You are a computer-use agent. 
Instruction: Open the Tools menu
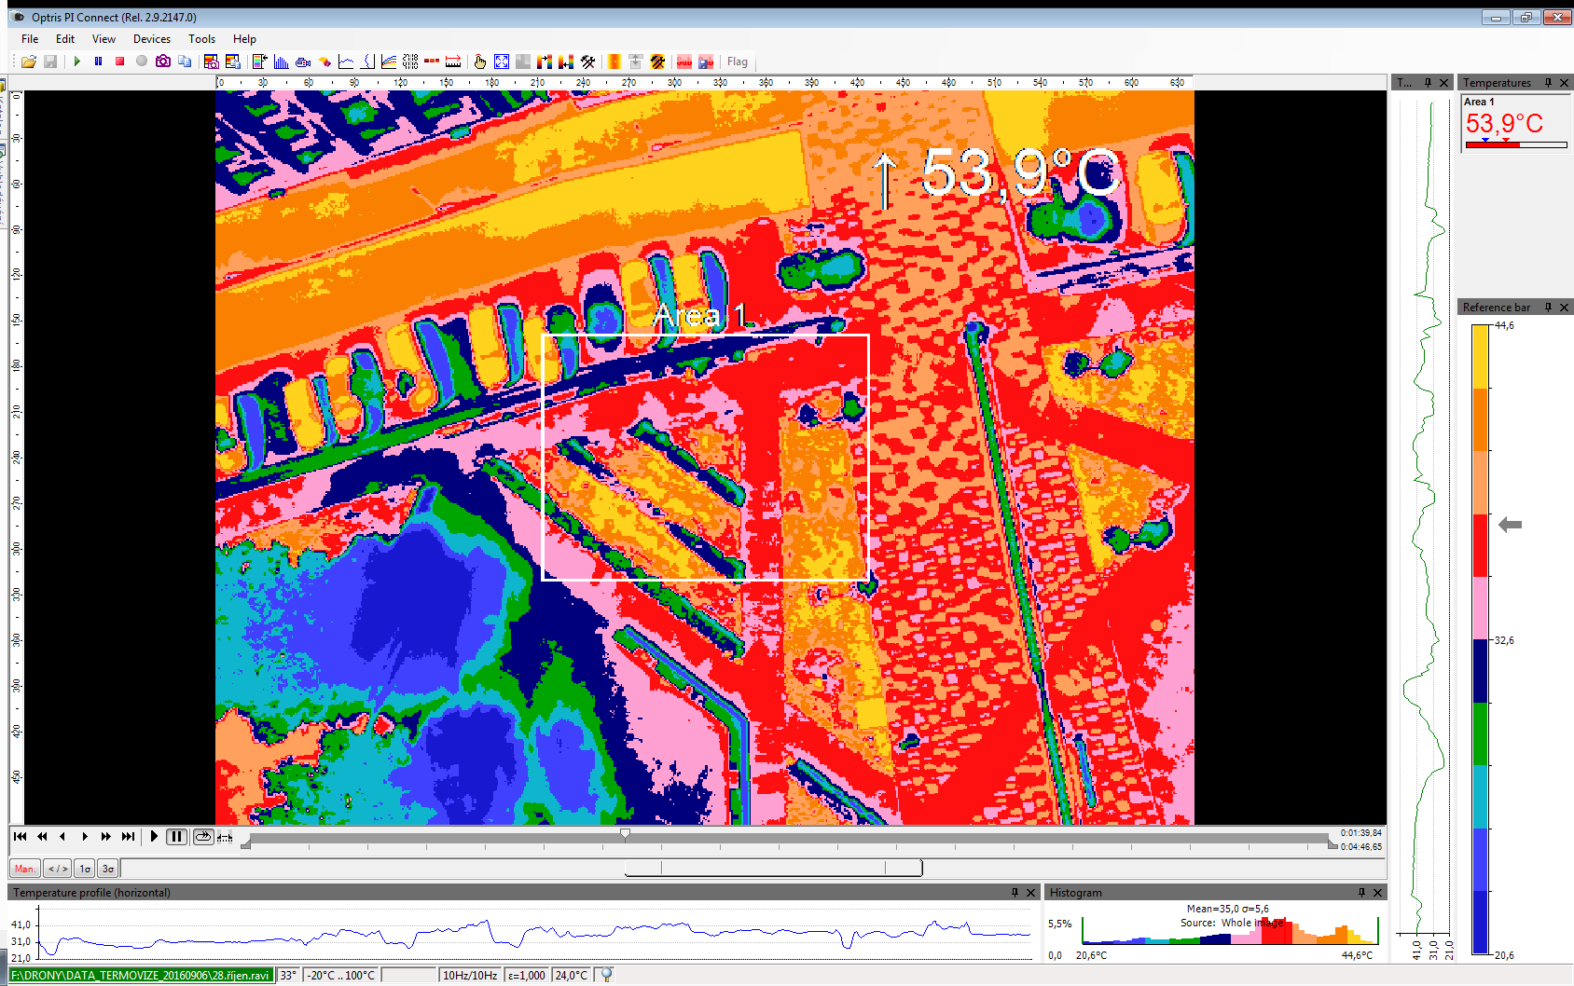201,39
